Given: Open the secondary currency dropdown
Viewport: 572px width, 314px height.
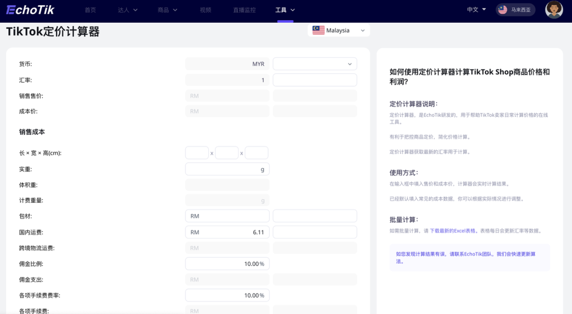Looking at the screenshot, I should click(x=315, y=64).
